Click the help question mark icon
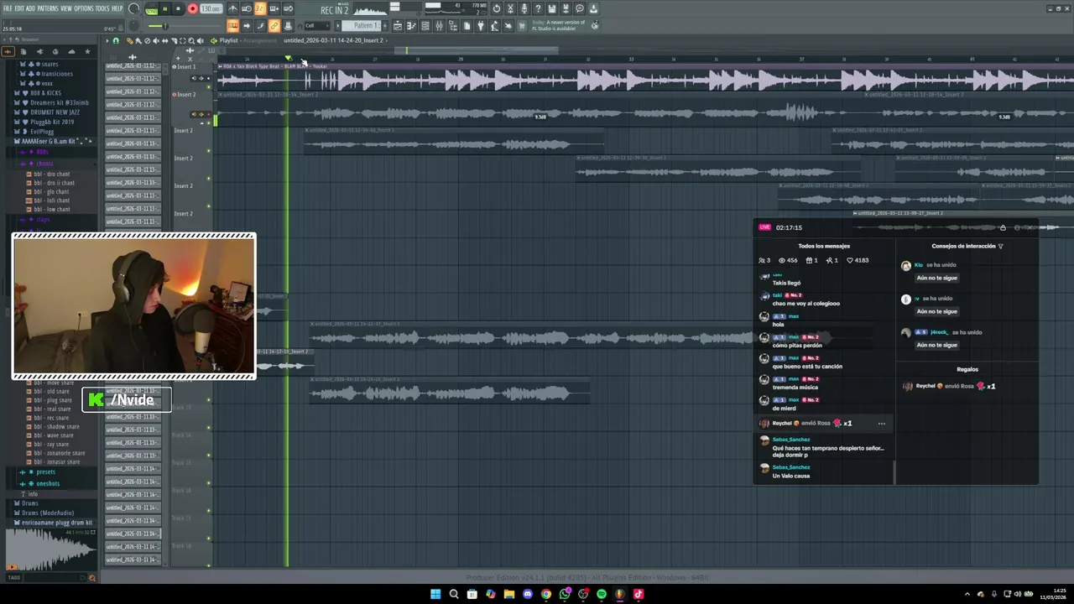This screenshot has height=604, width=1074. tap(538, 9)
